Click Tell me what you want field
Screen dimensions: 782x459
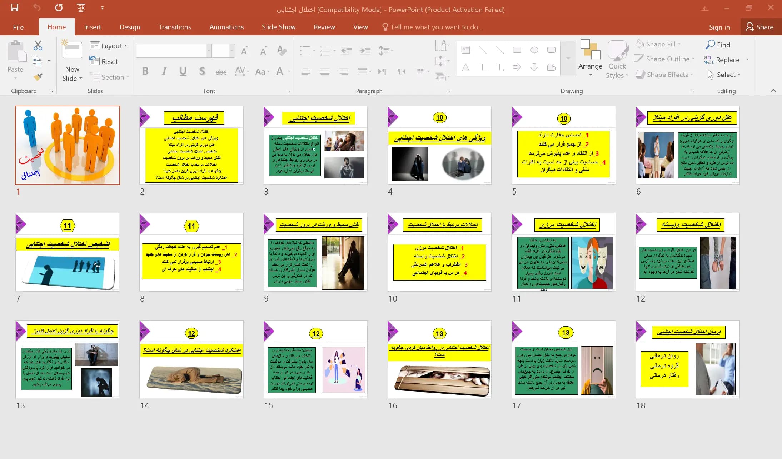(432, 27)
